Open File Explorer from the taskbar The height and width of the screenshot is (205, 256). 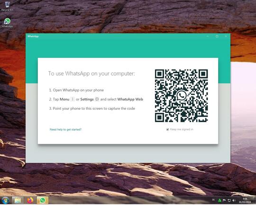click(x=18, y=200)
